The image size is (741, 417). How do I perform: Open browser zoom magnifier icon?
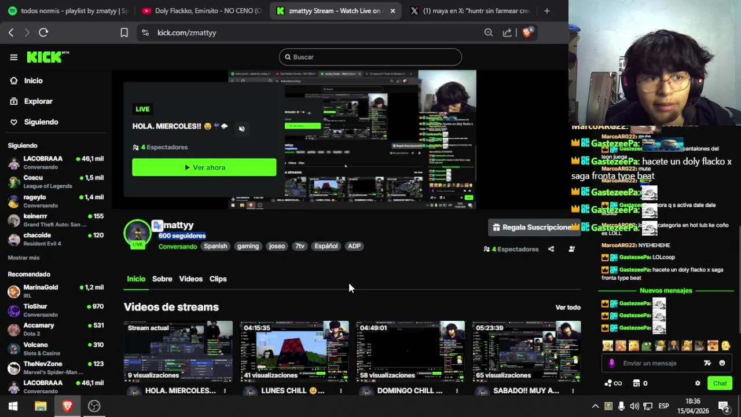[x=489, y=32]
